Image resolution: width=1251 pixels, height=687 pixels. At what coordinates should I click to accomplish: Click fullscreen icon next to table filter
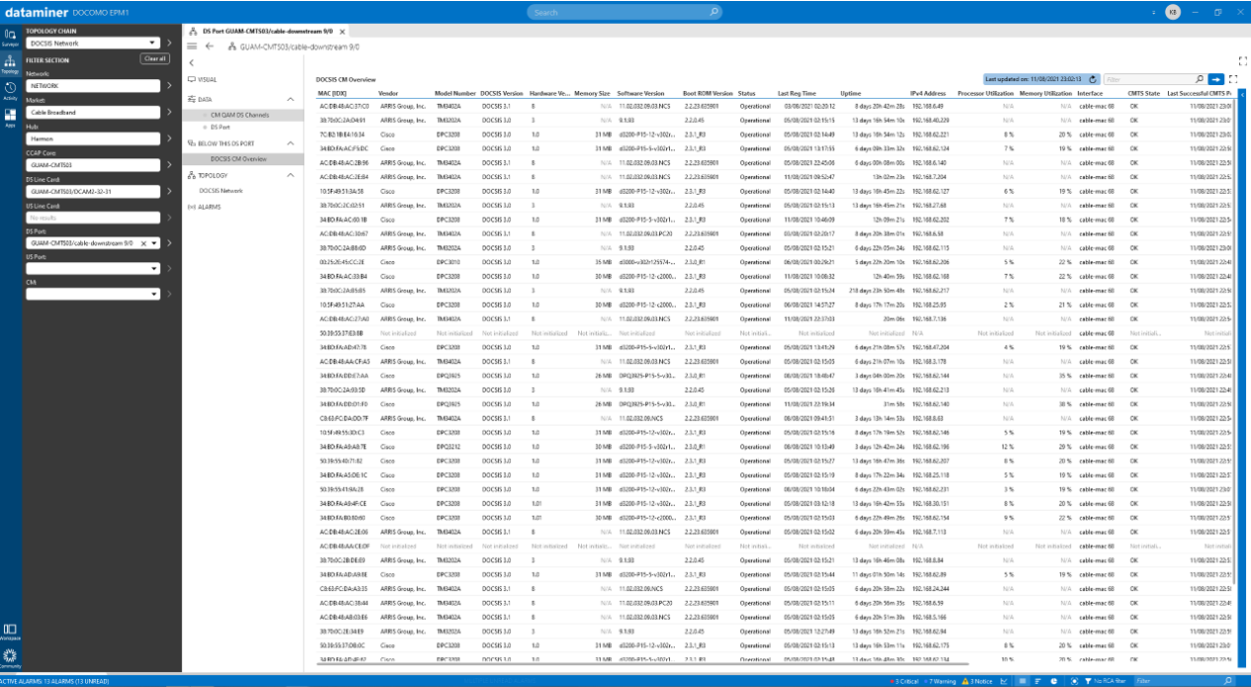1233,78
